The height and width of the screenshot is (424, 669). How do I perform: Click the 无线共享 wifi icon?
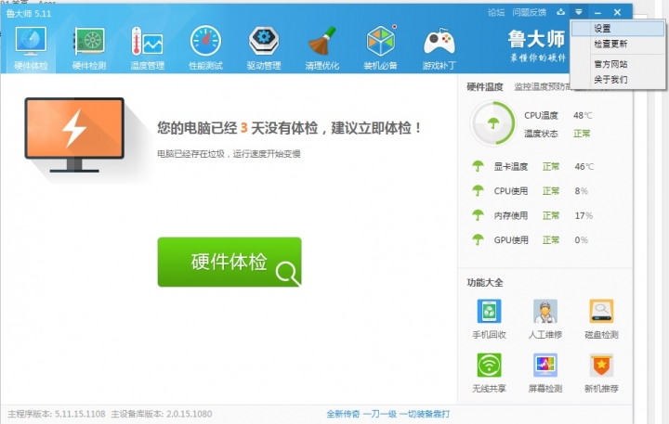pos(489,366)
